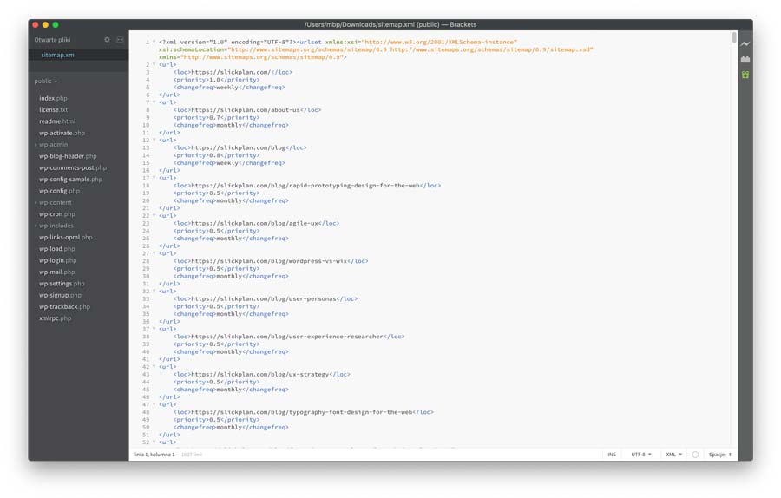The image size is (781, 498).
Task: Click the linting status circle in status bar
Action: pos(695,454)
